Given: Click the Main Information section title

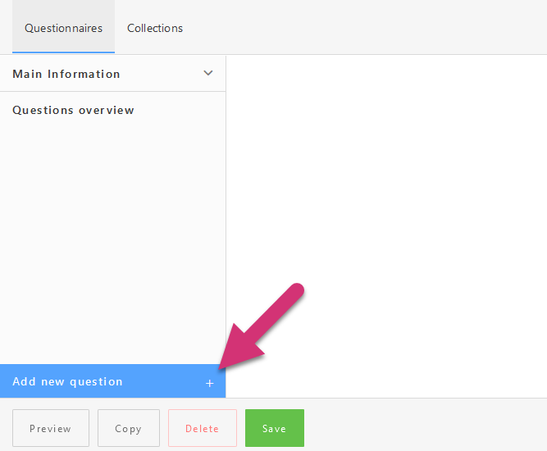Looking at the screenshot, I should [66, 74].
